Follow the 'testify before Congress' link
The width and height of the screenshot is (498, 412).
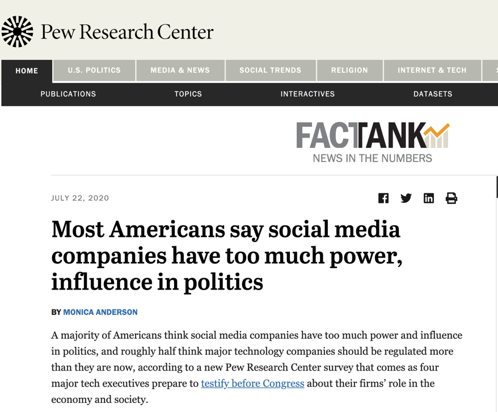[x=252, y=384]
